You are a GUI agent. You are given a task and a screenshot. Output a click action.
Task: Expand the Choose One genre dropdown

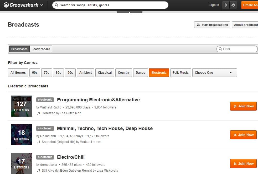tap(214, 73)
